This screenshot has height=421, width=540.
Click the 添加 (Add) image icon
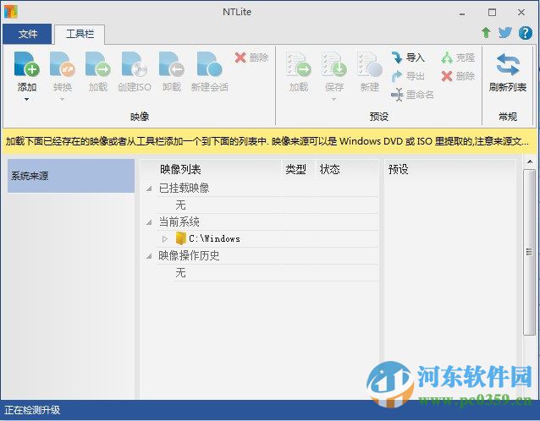coord(27,64)
